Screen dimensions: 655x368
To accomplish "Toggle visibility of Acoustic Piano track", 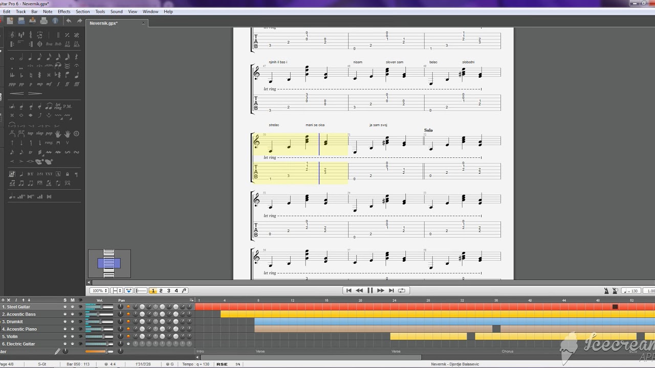I will [x=80, y=329].
